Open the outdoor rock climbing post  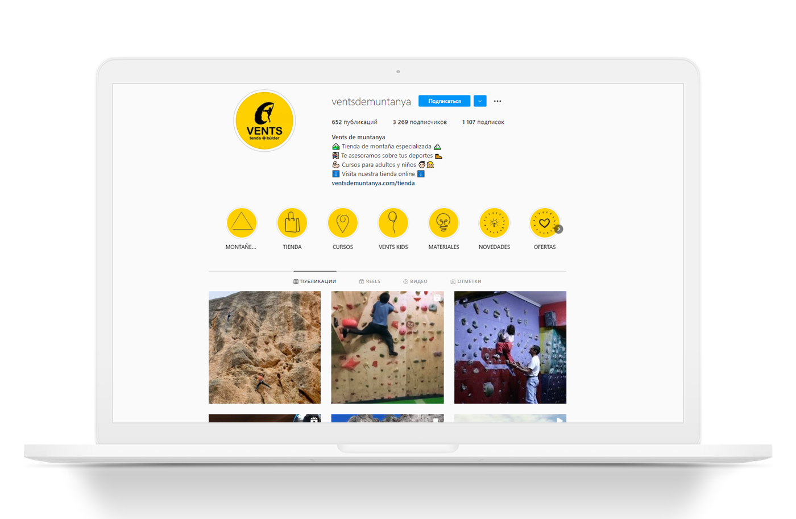pos(264,347)
